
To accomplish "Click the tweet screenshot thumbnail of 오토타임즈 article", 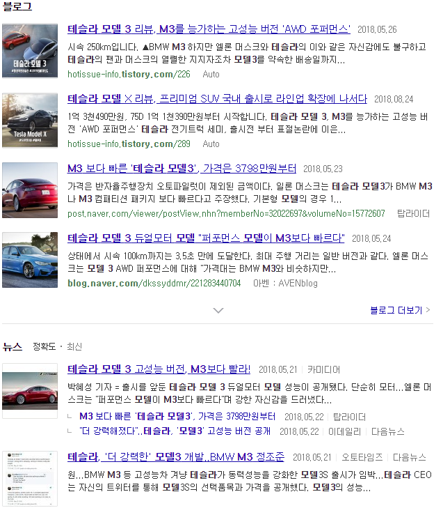I will click(30, 479).
